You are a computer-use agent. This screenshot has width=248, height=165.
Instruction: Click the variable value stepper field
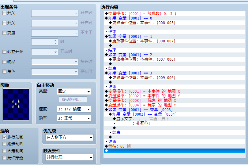[45, 42]
